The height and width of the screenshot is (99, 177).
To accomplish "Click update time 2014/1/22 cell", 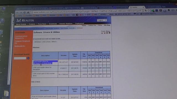I will tap(75, 62).
